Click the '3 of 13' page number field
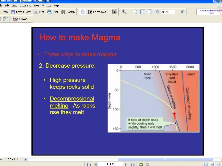The image size is (222, 166). point(111,164)
